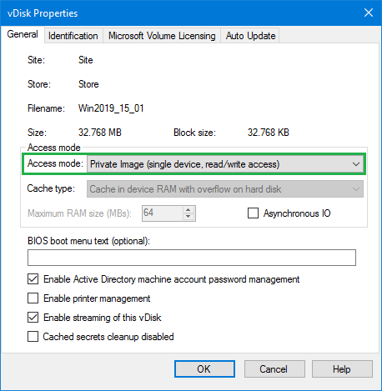Decrease Maximum RAM size with down arrow
Screen dimensions: 382x391
188,217
